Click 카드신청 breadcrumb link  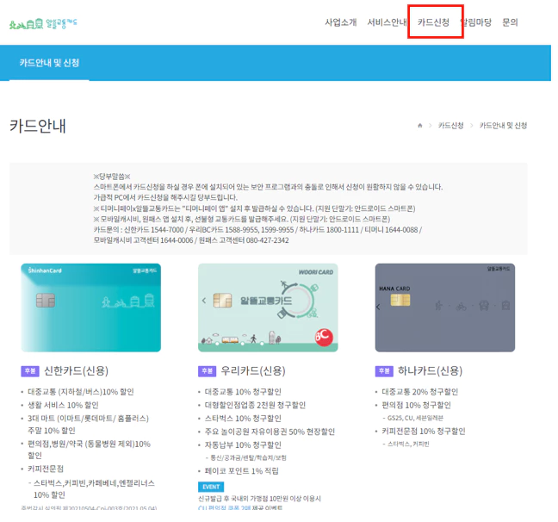(x=451, y=126)
